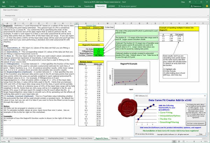Select the Fit_Order green value cell
210x143 pixels.
(x=99, y=49)
